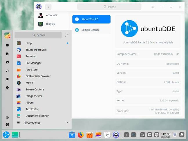Launch Document Scanner from launcher

(x=42, y=116)
